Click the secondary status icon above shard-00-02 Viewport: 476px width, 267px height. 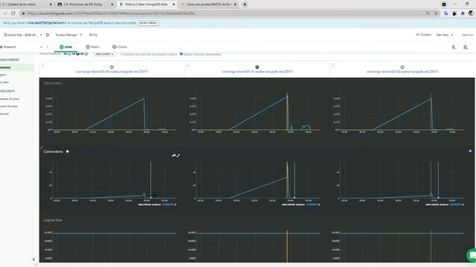pyautogui.click(x=402, y=67)
